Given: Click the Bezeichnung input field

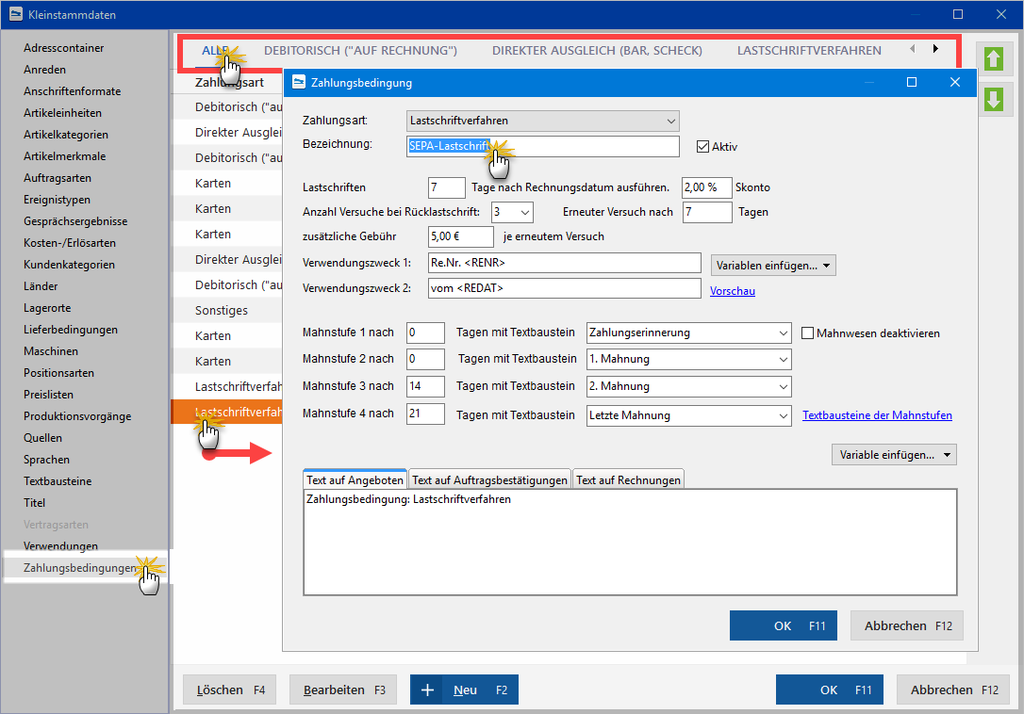Looking at the screenshot, I should [543, 146].
